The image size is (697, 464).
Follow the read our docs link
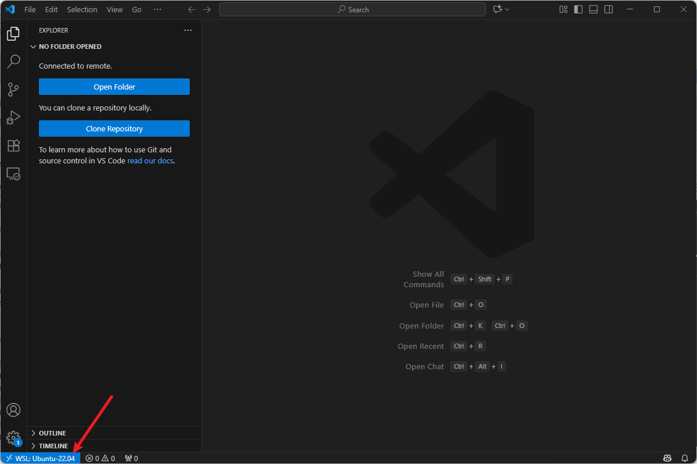150,160
